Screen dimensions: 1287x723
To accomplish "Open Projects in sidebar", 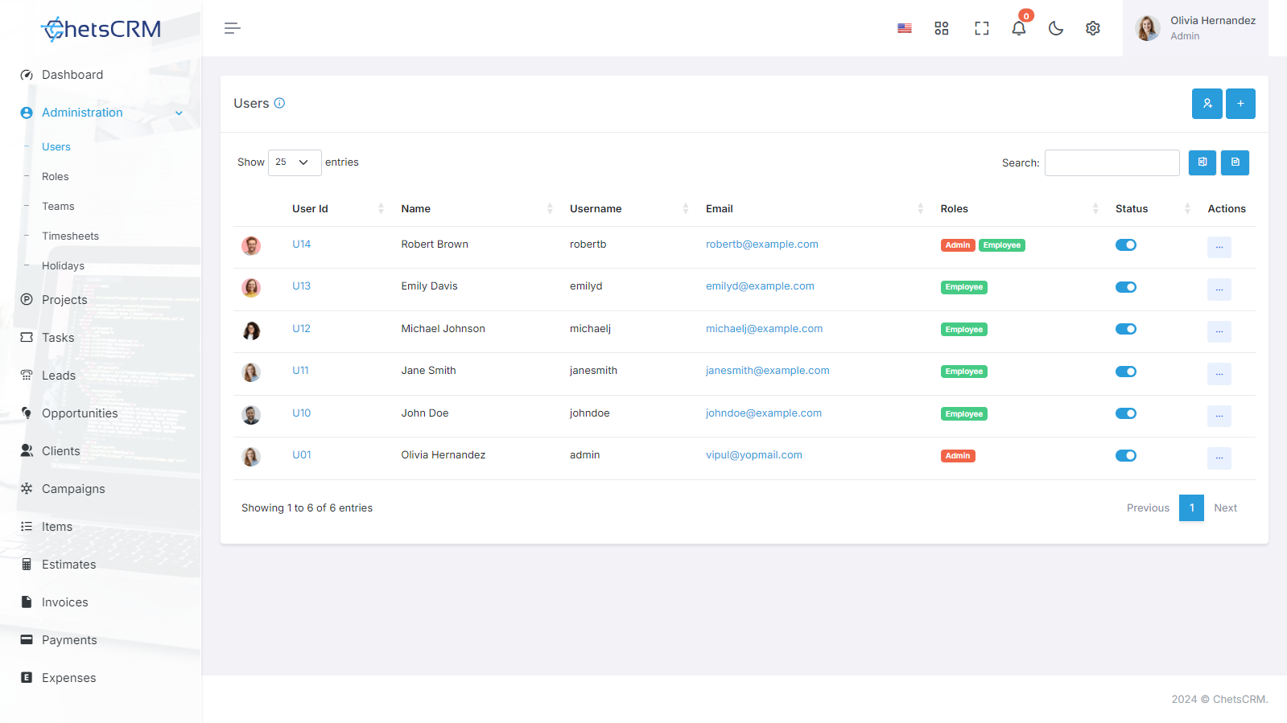I will point(64,300).
